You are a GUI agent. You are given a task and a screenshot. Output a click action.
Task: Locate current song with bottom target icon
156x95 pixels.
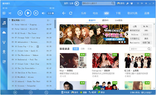click(x=31, y=92)
